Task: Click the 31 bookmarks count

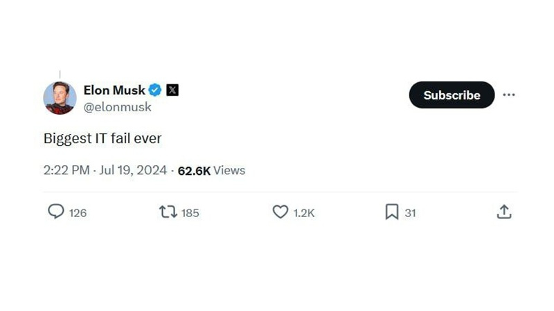Action: coord(410,213)
